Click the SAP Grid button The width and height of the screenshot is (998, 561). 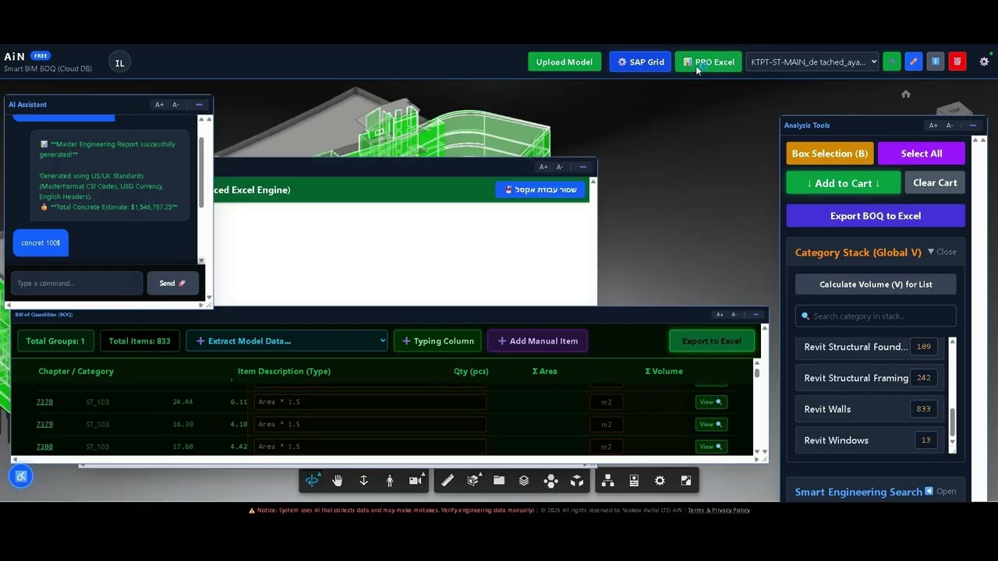(x=641, y=62)
